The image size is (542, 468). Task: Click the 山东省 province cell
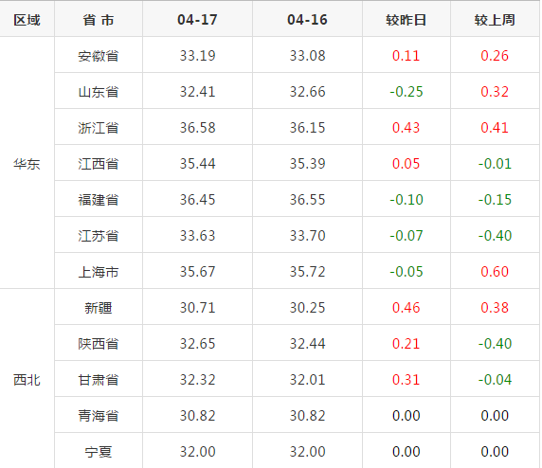tap(99, 92)
